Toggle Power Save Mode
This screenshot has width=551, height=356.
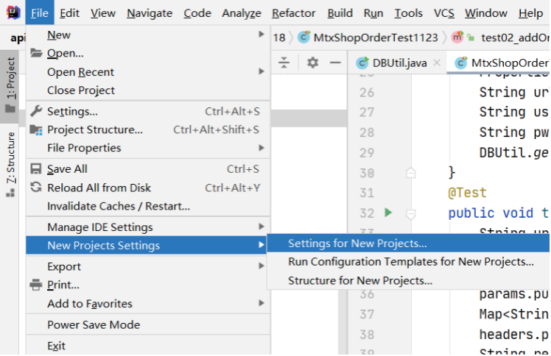pyautogui.click(x=147, y=324)
